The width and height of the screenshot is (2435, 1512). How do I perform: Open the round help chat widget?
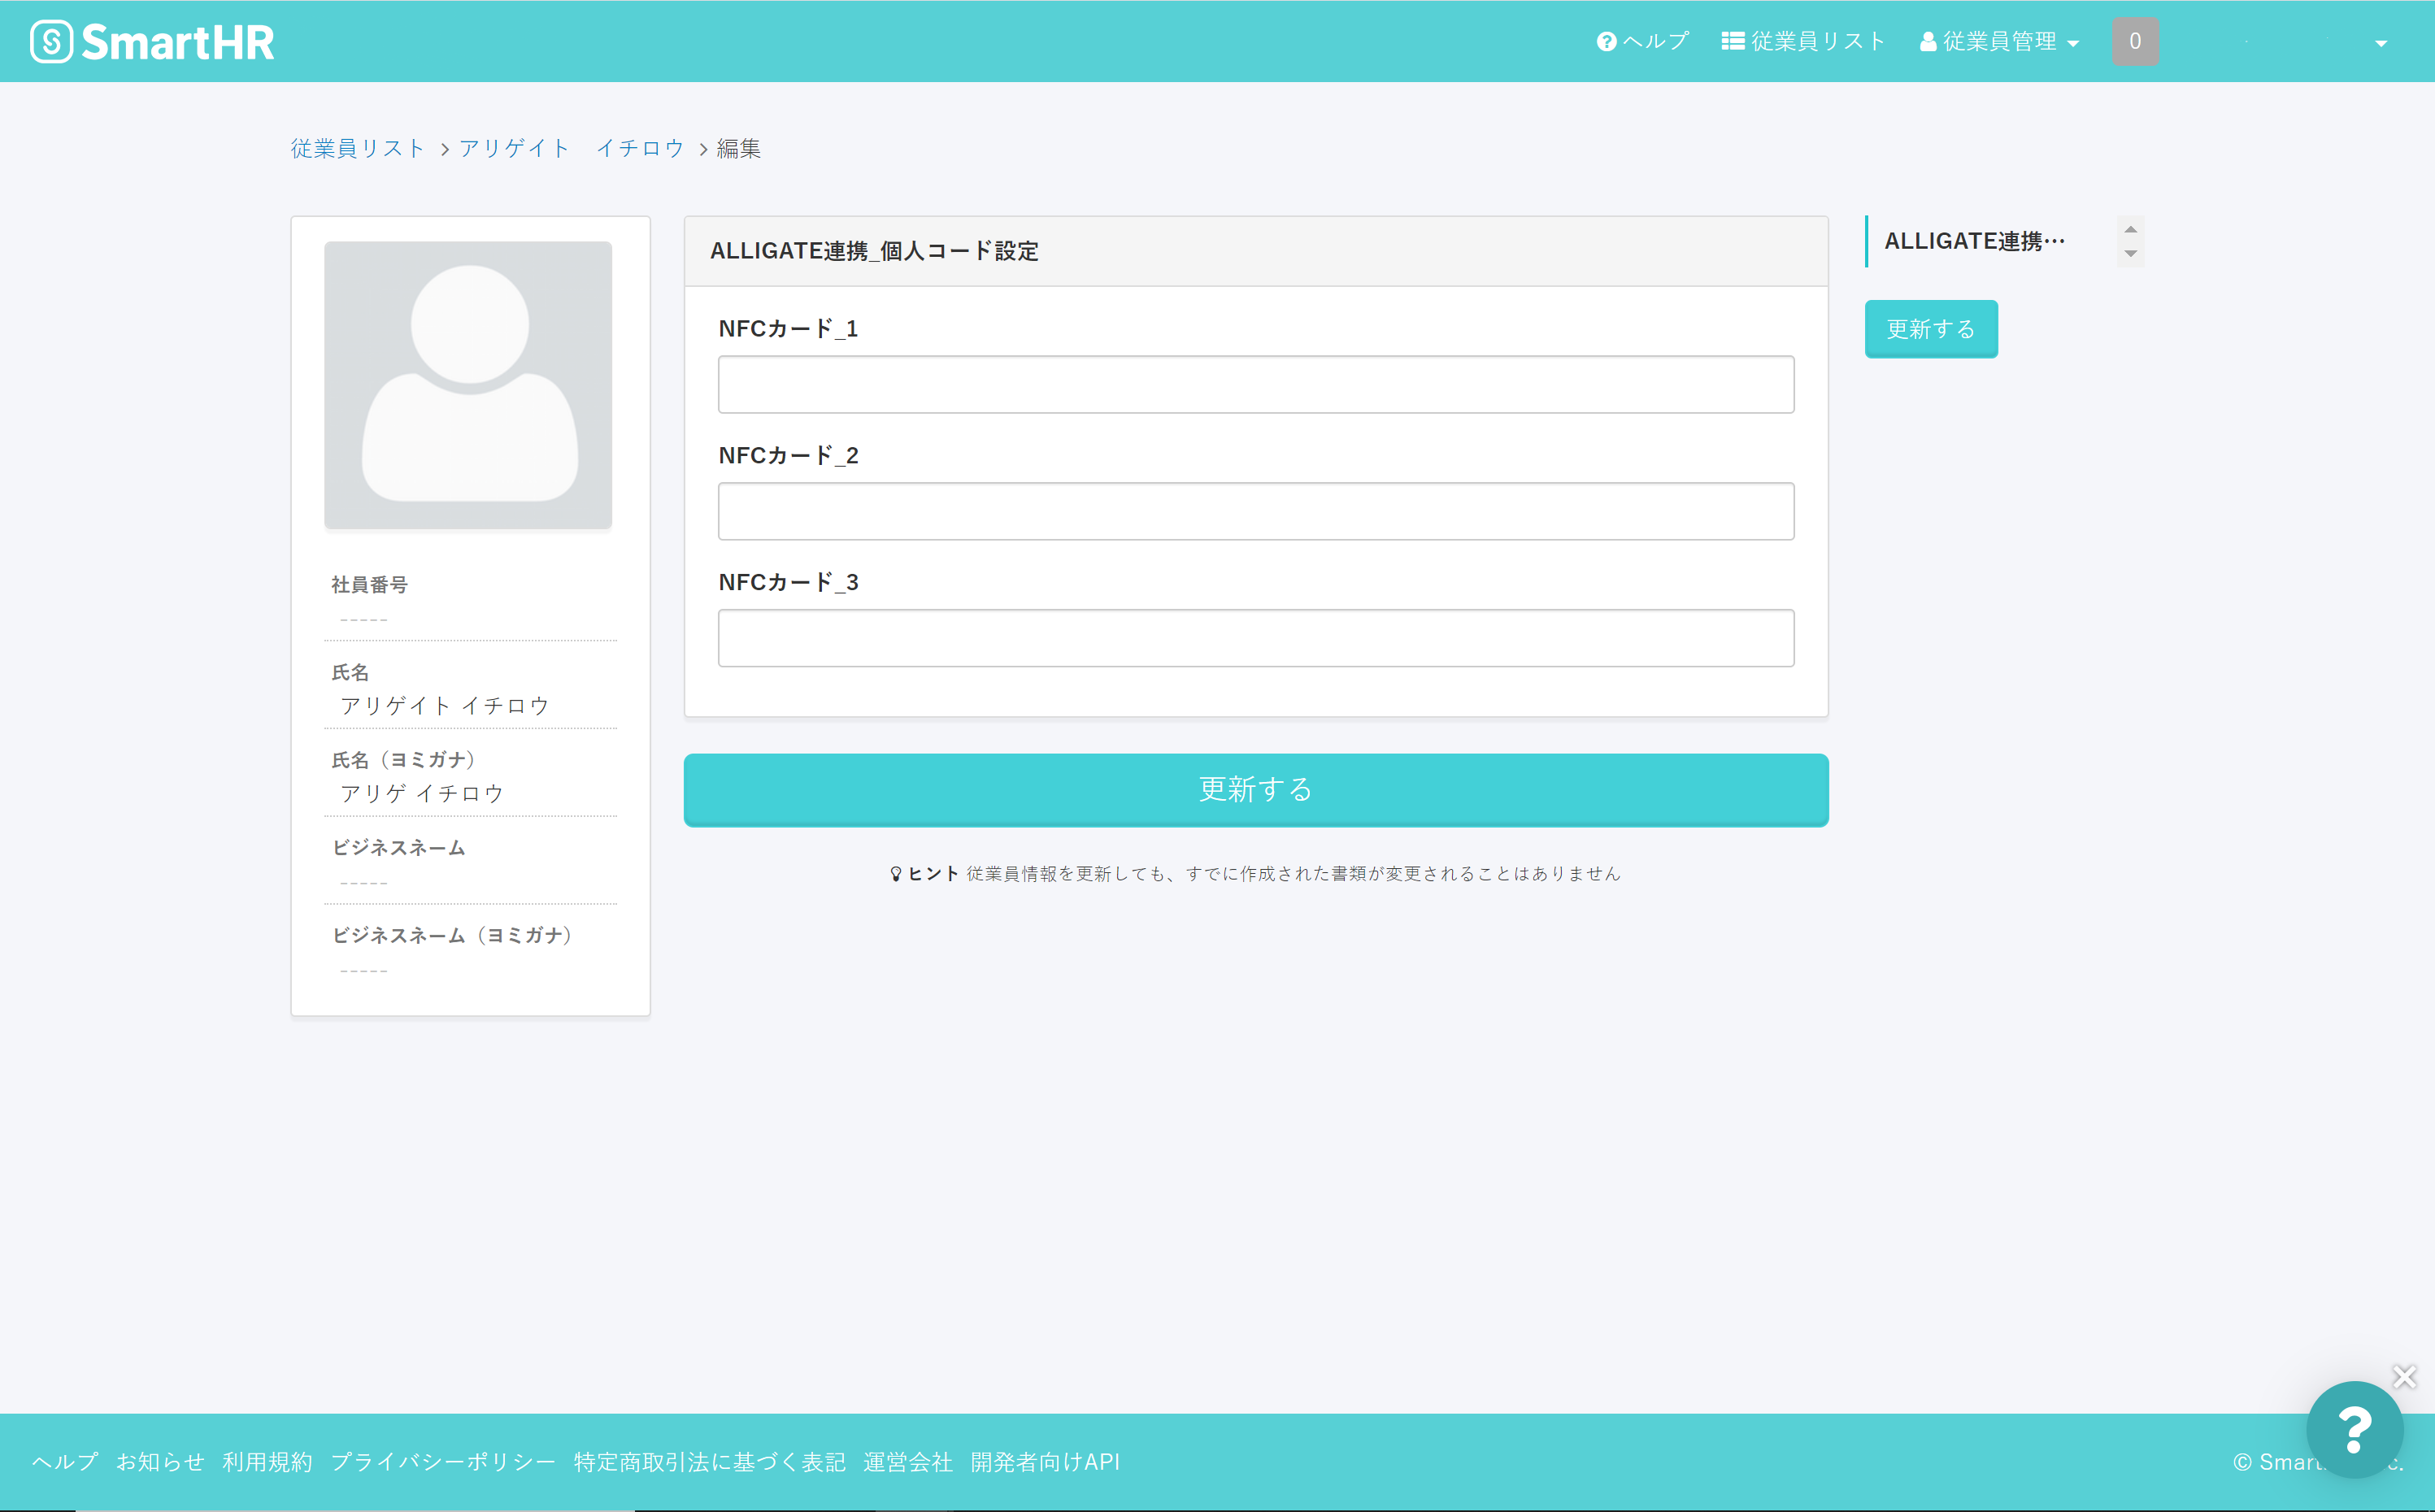pyautogui.click(x=2355, y=1429)
